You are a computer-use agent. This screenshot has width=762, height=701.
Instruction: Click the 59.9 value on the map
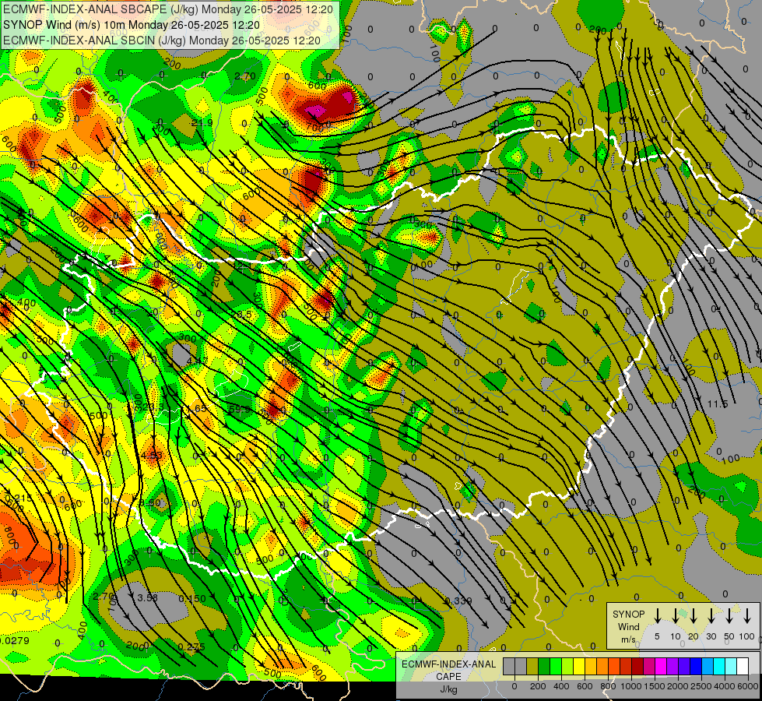coord(239,410)
